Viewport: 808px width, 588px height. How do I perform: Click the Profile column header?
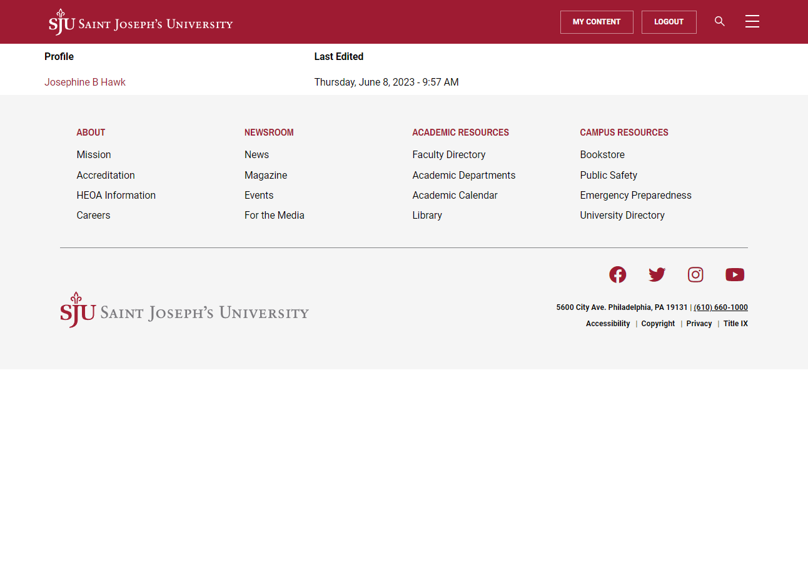pyautogui.click(x=59, y=57)
